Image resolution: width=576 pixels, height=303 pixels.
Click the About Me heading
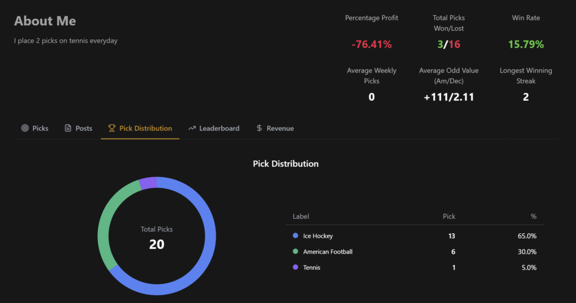[45, 21]
